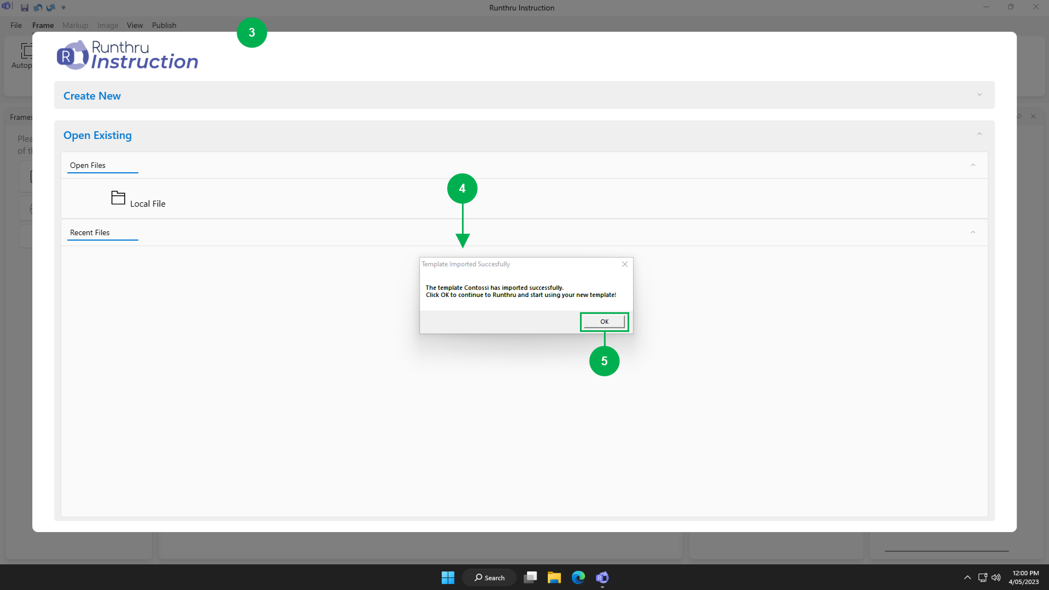
Task: Click OK in the Template Imported dialog
Action: pos(604,322)
